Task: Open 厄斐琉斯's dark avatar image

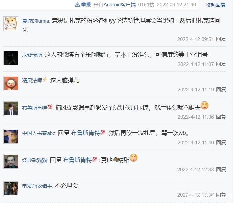Action: 11,58
